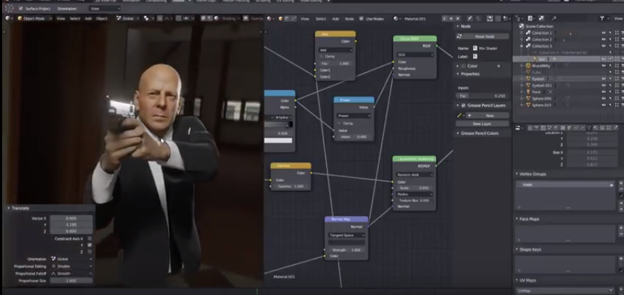Screen dimensions: 624x295
Task: Open the Orientation View dropdown in top bar
Action: coord(104,8)
